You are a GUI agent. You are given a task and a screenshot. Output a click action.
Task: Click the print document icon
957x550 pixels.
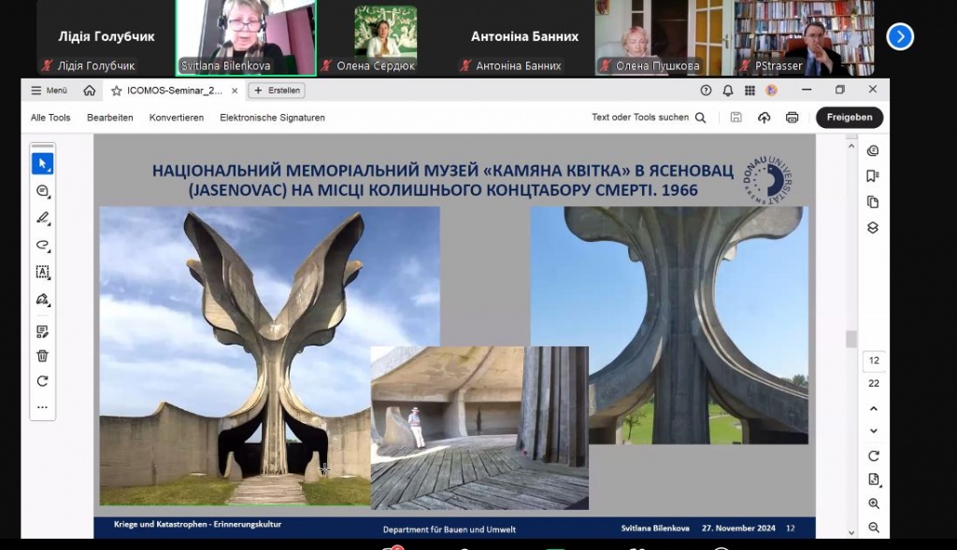pos(793,117)
